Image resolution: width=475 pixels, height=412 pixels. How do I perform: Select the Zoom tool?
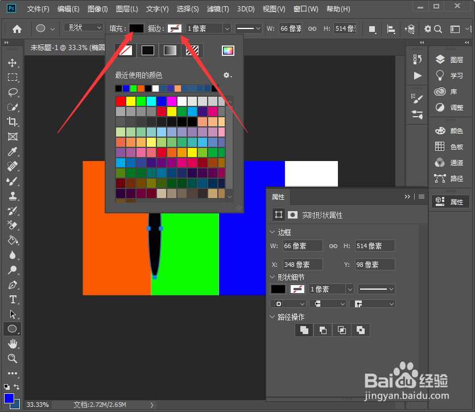coord(13,359)
